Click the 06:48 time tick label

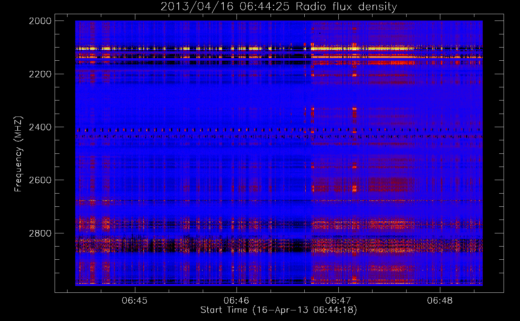coord(440,300)
